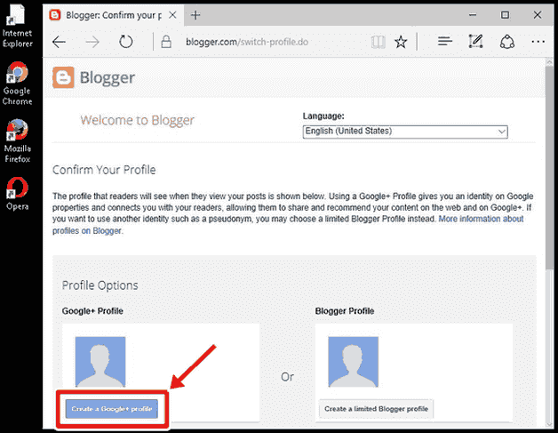Open Internet Explorer desktop shortcut
Screen dimensions: 558x433
click(17, 26)
